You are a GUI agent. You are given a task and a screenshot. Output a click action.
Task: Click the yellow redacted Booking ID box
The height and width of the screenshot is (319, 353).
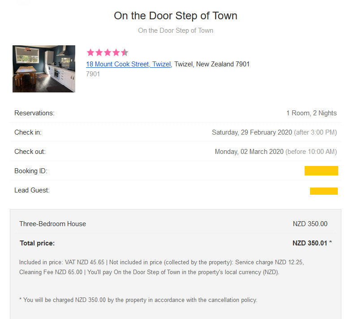coord(321,170)
